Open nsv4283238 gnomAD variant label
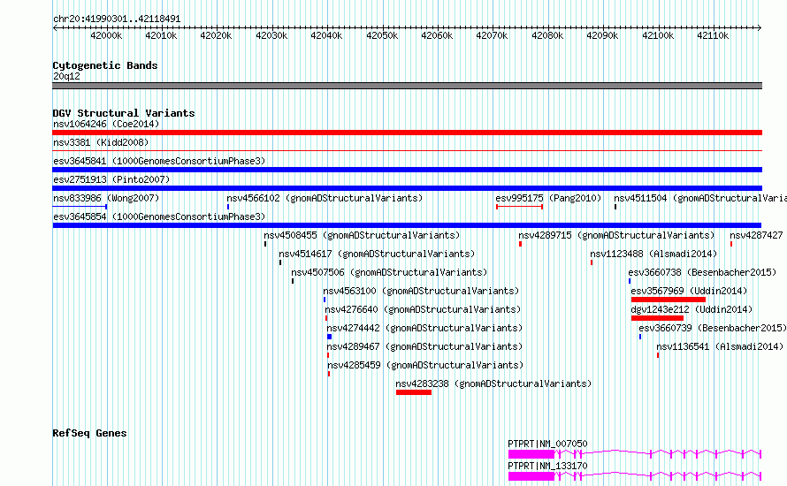787x486 pixels. (x=494, y=383)
